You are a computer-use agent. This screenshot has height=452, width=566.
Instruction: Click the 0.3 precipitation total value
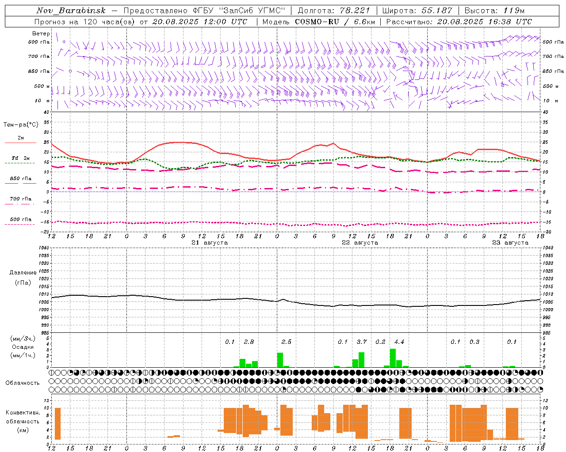(474, 342)
